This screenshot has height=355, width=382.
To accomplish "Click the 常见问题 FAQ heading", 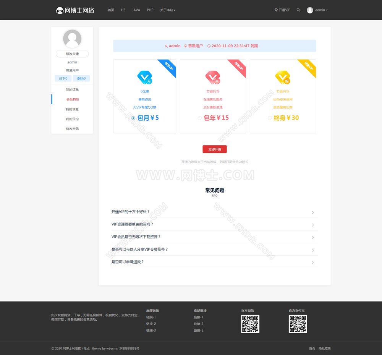I will [x=215, y=190].
